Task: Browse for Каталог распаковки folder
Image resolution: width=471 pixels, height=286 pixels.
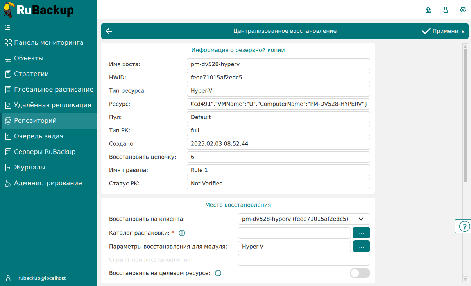Action: click(x=361, y=233)
